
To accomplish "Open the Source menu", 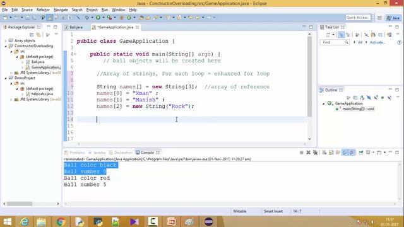I will pyautogui.click(x=27, y=10).
